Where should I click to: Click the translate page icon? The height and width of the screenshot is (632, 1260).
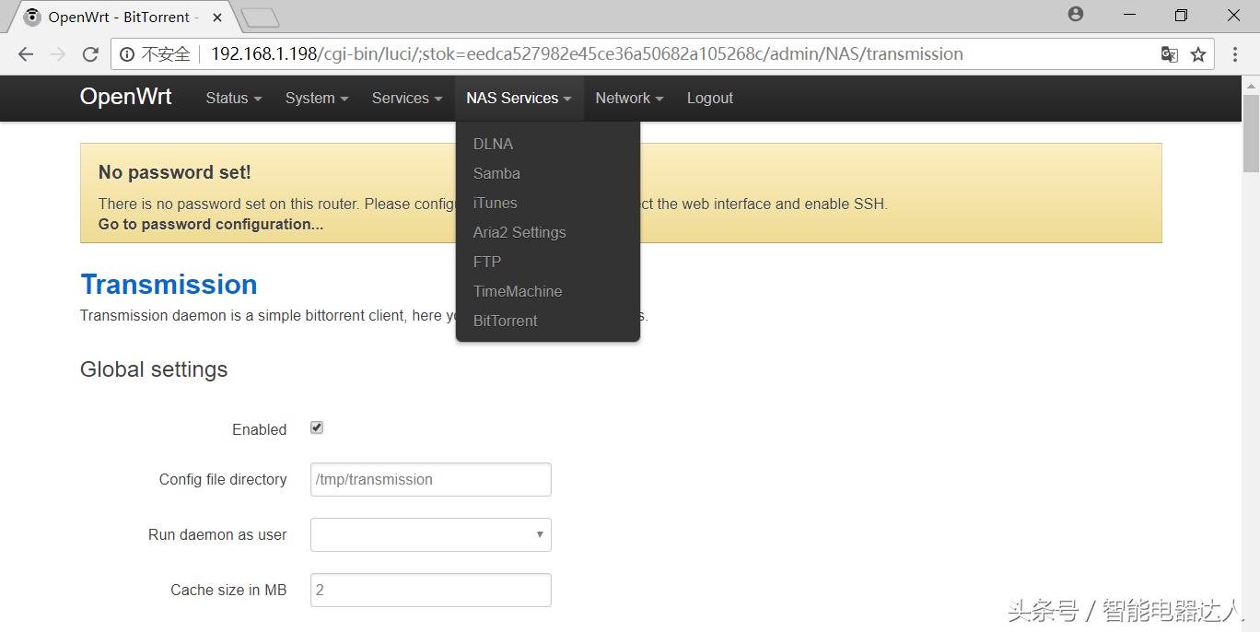(x=1170, y=54)
